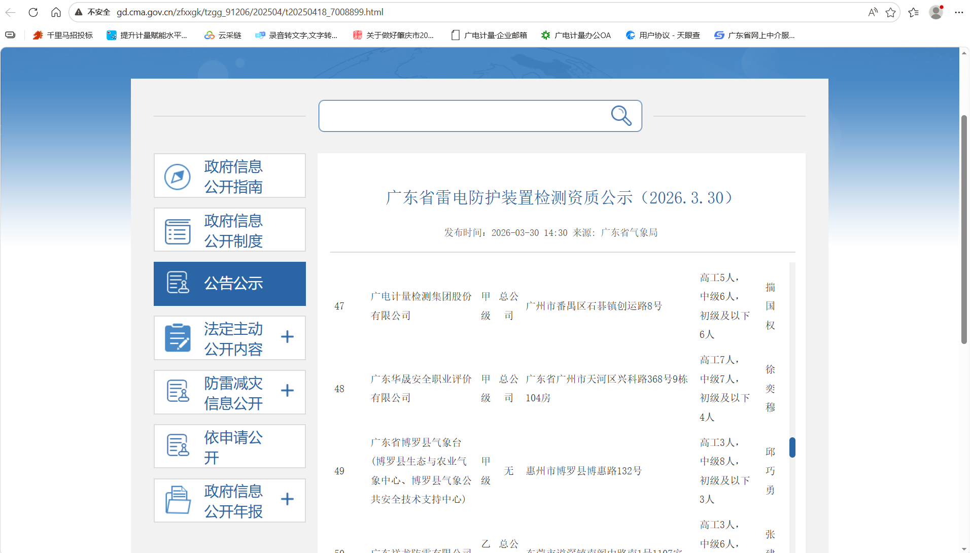The image size is (971, 553).
Task: Click the table's inner scrollbar thumb
Action: (x=792, y=447)
